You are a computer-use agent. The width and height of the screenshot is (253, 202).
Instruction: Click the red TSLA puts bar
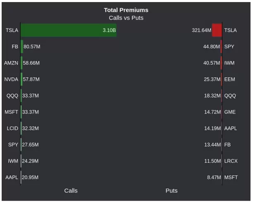(x=217, y=30)
